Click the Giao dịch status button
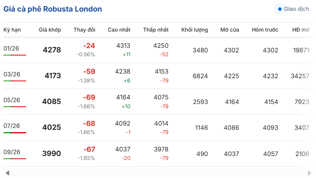This screenshot has width=316, height=178. 292,9
